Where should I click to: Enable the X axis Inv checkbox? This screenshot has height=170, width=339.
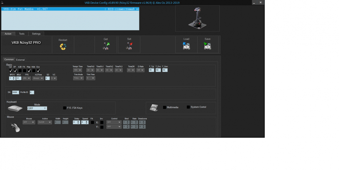click(102, 123)
